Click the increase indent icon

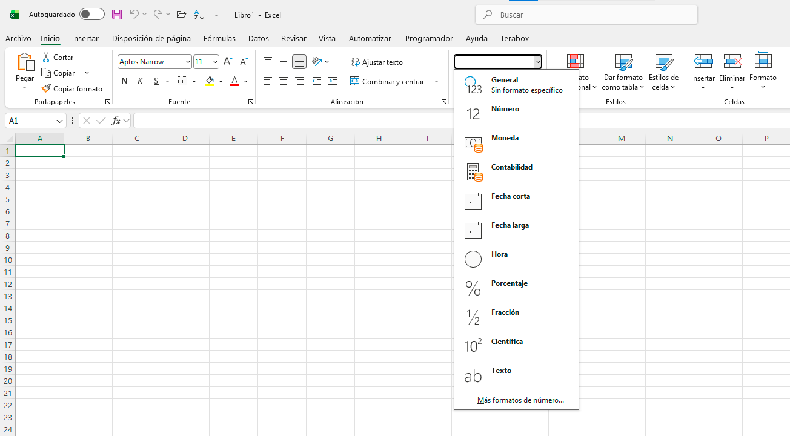332,81
